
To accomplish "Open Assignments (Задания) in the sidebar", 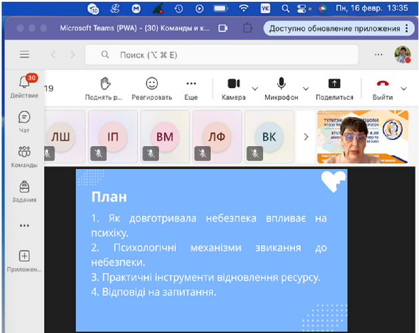I will [25, 187].
